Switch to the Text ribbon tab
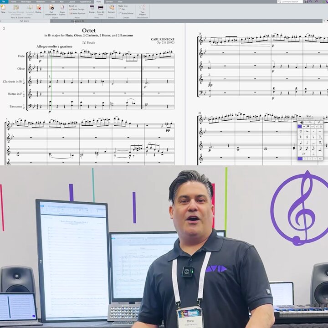 click(x=53, y=2)
